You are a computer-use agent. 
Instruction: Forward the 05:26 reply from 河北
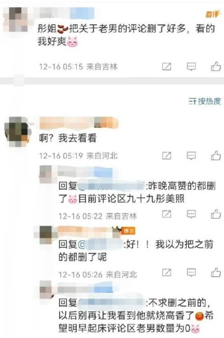click(166, 272)
